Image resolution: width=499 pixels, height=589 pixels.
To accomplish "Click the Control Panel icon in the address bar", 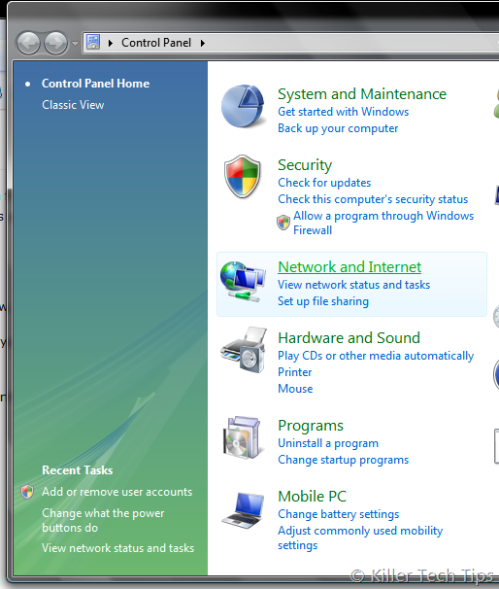I will pyautogui.click(x=93, y=42).
